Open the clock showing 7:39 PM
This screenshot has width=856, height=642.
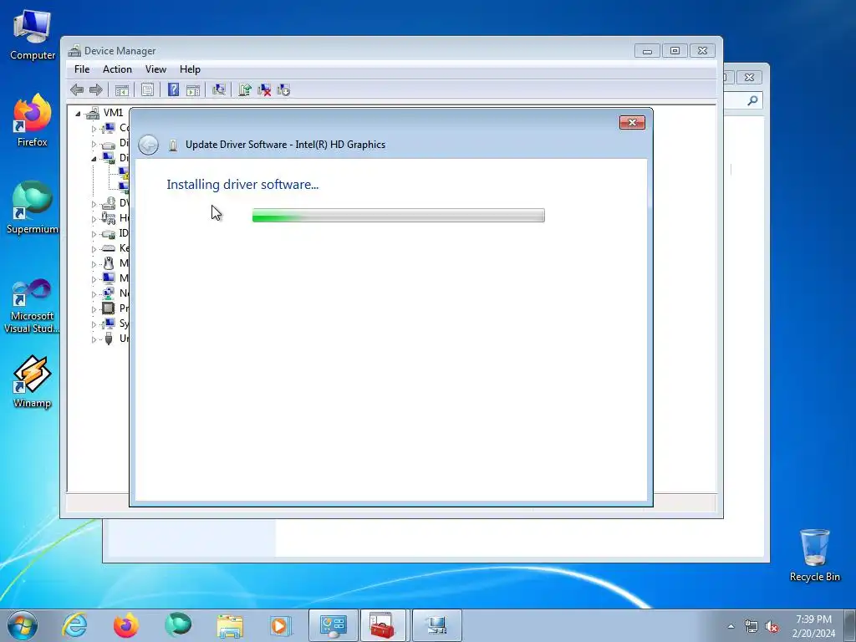click(813, 626)
